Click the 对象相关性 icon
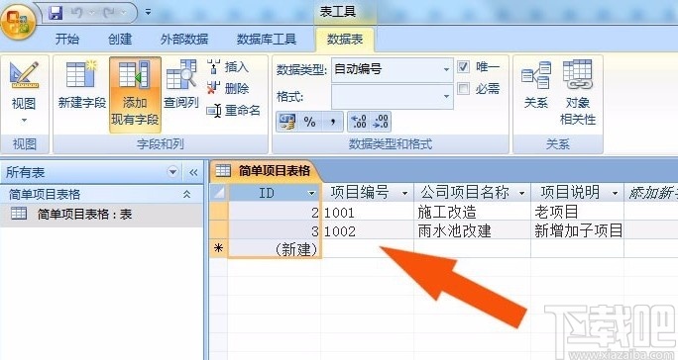The image size is (678, 360). (578, 74)
